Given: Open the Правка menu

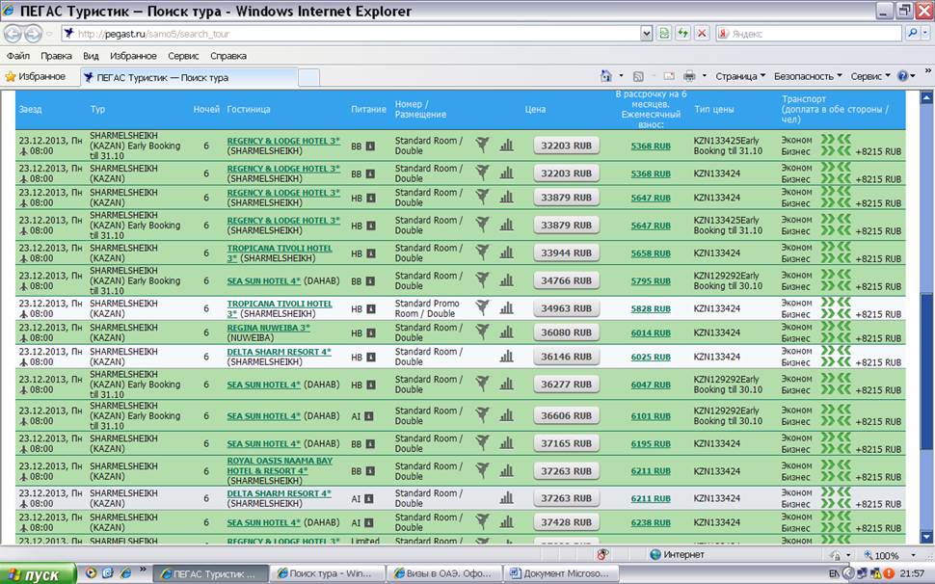Looking at the screenshot, I should tap(56, 56).
